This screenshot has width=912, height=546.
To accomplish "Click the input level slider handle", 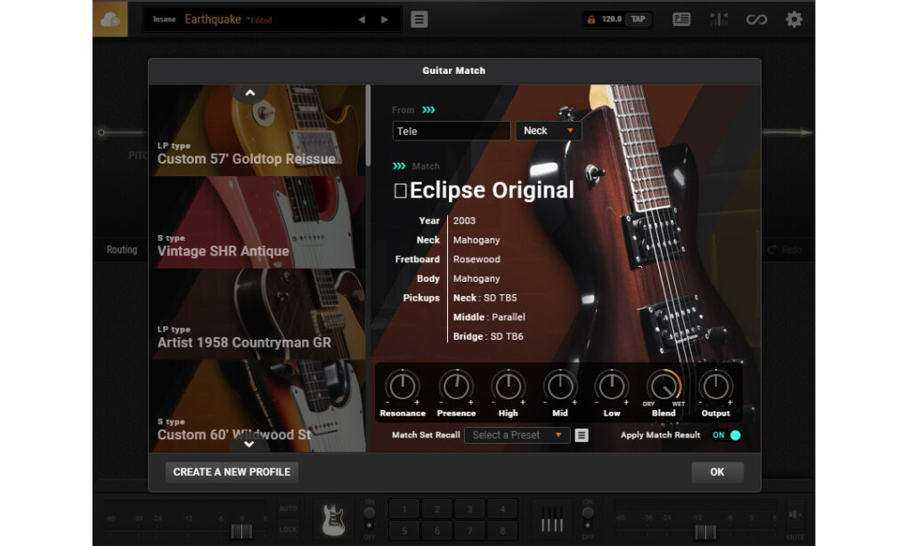I will (240, 531).
